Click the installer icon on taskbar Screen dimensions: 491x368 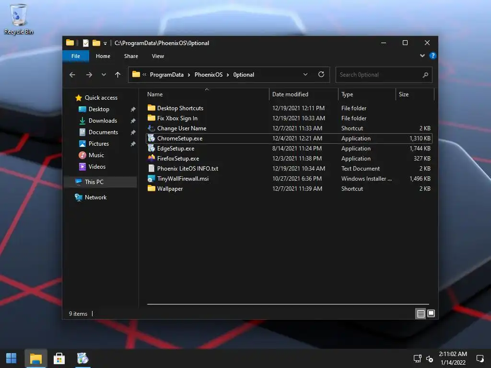pyautogui.click(x=83, y=358)
